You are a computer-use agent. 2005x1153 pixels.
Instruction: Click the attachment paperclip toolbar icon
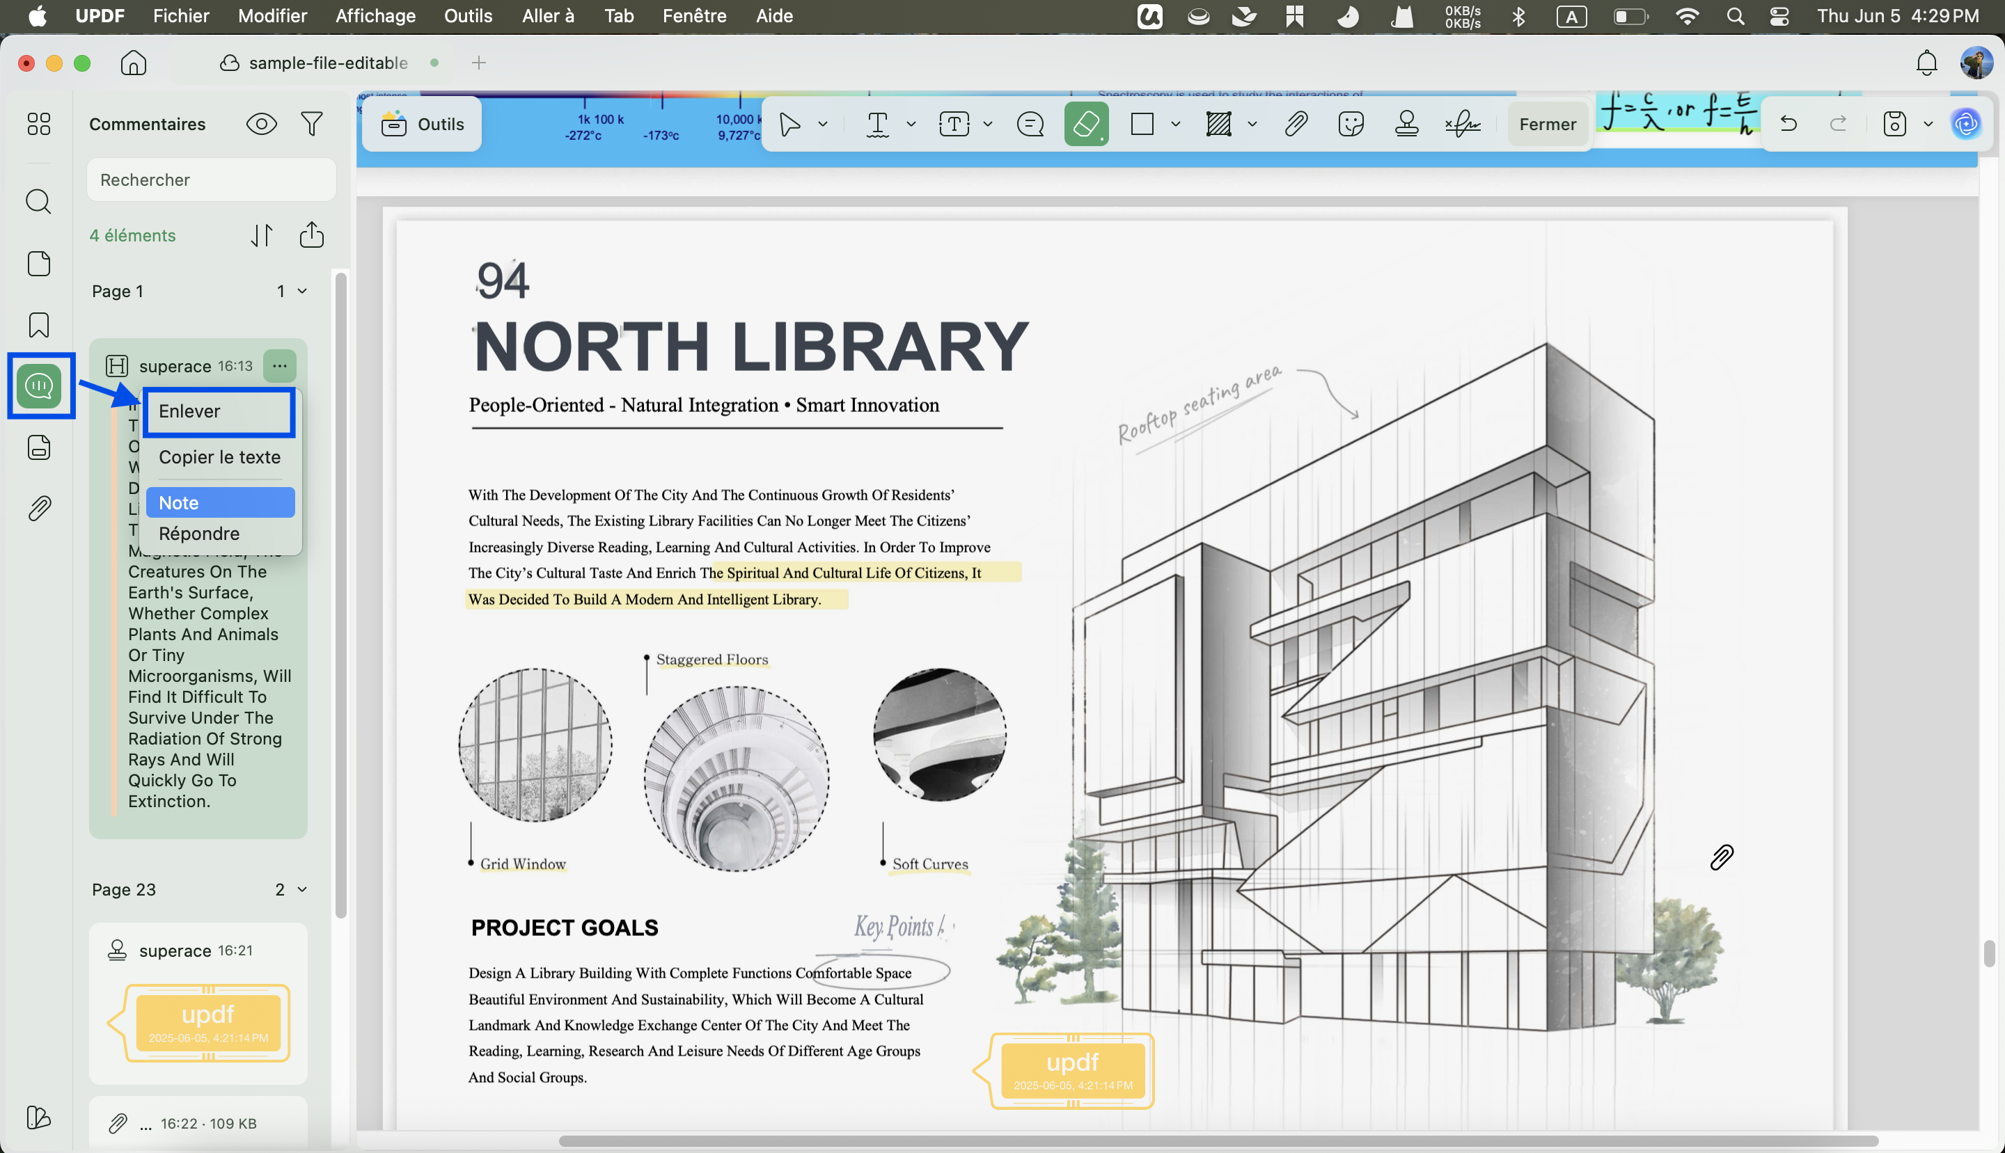click(1296, 125)
